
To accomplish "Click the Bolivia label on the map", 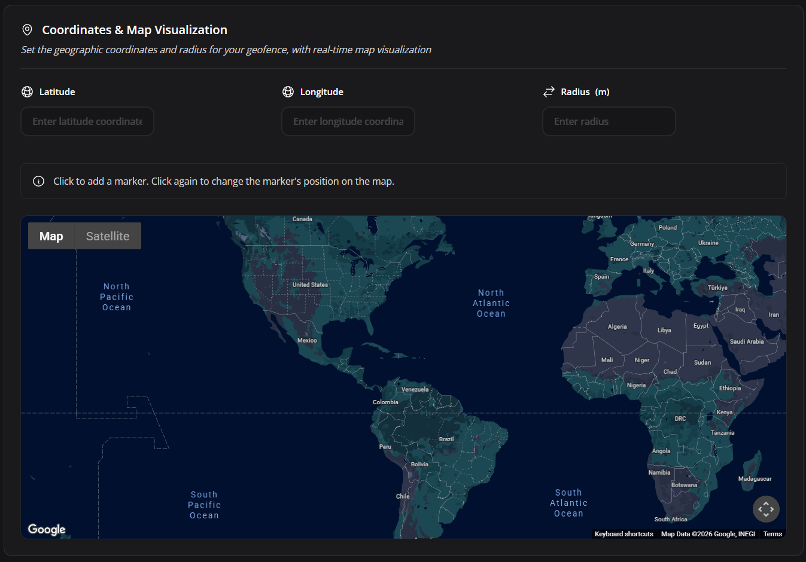I will (419, 464).
